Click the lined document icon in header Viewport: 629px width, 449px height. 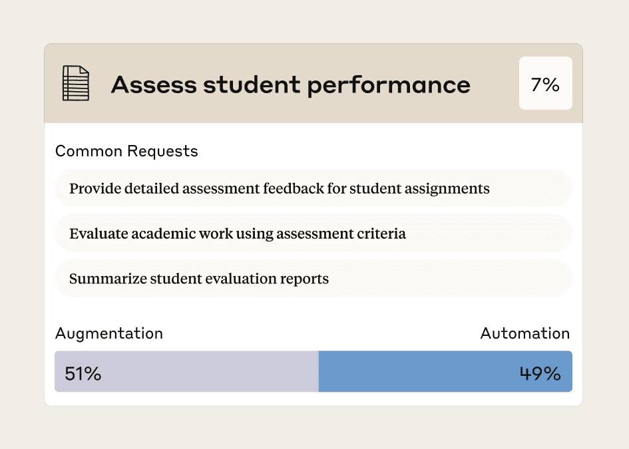(x=75, y=84)
